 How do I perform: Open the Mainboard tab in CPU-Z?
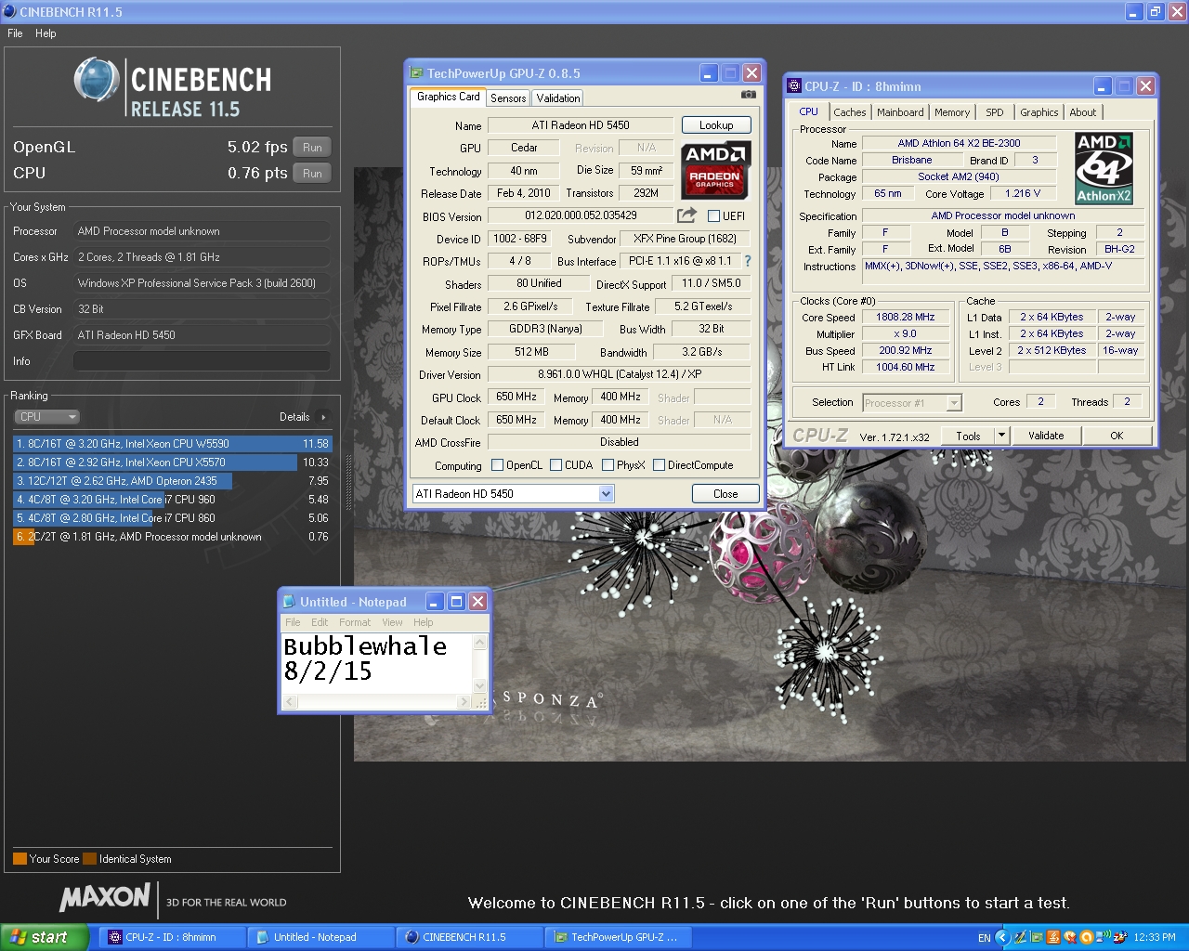pos(900,112)
